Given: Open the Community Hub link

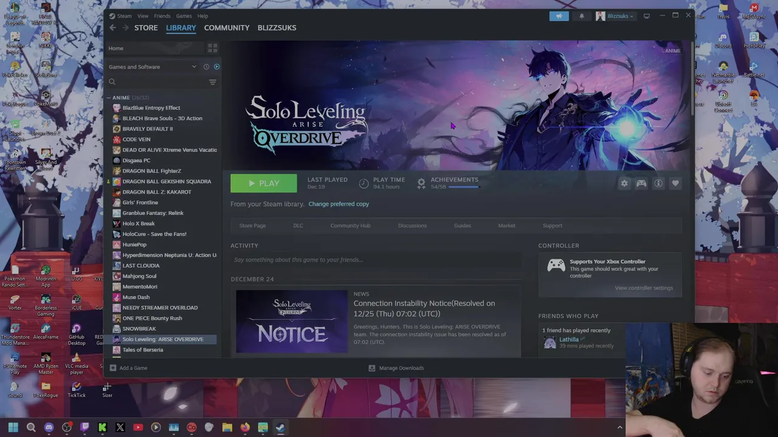Looking at the screenshot, I should coord(350,226).
